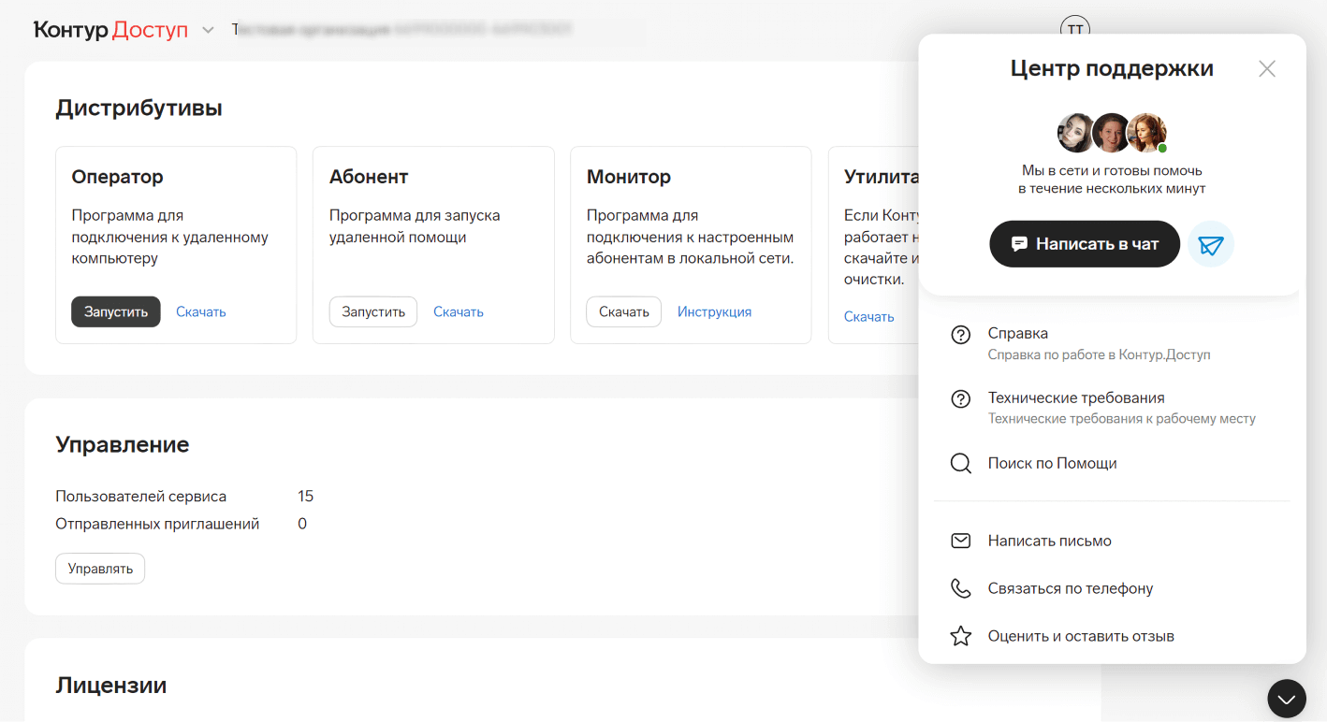Click Управление section heading
1327x722 pixels.
point(123,444)
